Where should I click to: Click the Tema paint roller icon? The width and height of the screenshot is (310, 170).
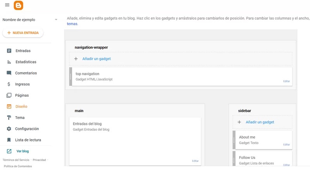tap(9, 118)
